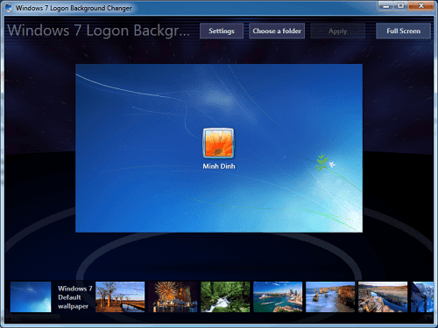Click the large logon screen preview image
The height and width of the screenshot is (328, 438).
click(219, 148)
